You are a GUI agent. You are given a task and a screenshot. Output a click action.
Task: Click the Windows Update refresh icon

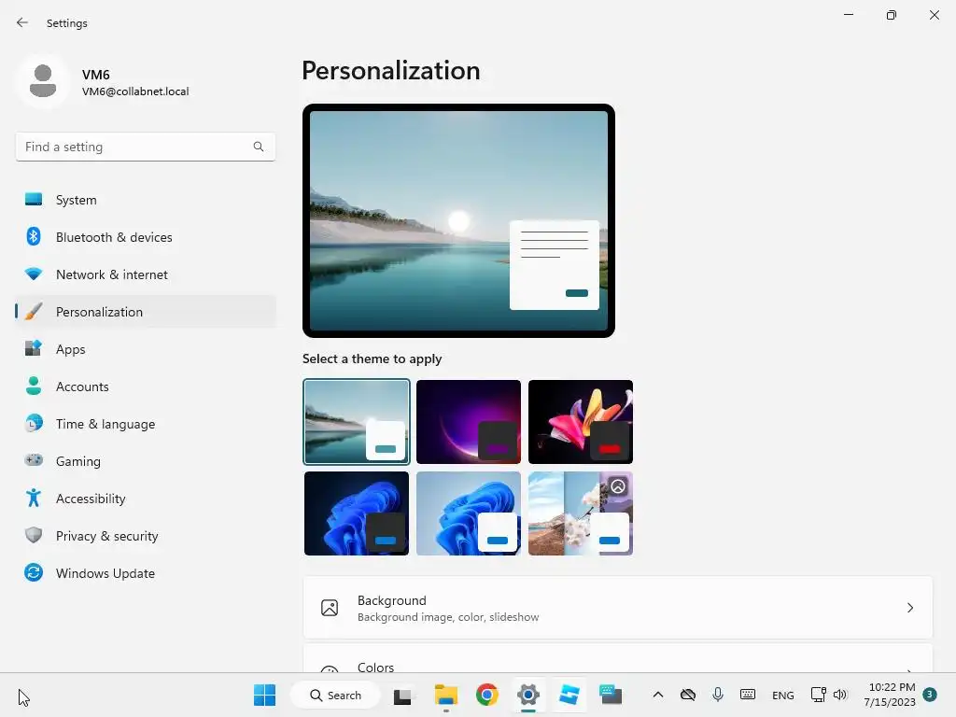[34, 572]
